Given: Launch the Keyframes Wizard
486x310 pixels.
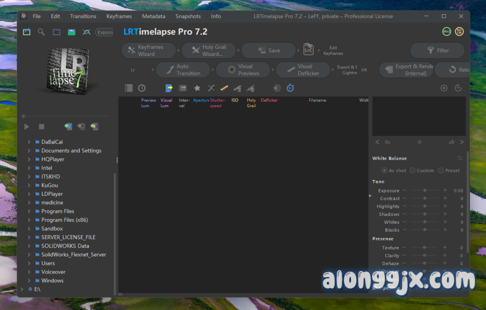Looking at the screenshot, I should coord(149,51).
